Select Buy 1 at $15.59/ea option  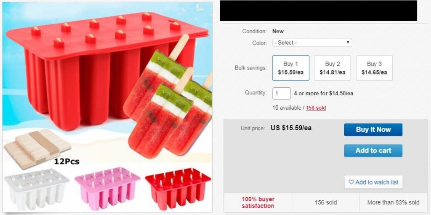pyautogui.click(x=291, y=68)
